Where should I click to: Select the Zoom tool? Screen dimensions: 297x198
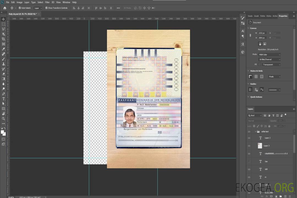pos(3,119)
